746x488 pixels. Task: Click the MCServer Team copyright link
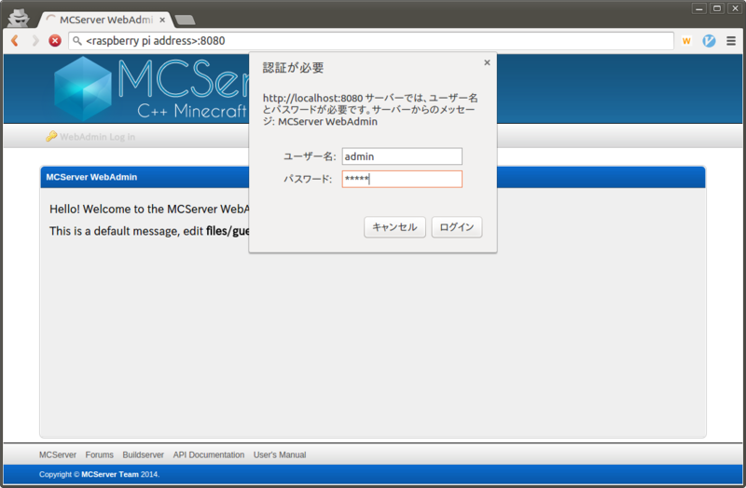tap(110, 474)
